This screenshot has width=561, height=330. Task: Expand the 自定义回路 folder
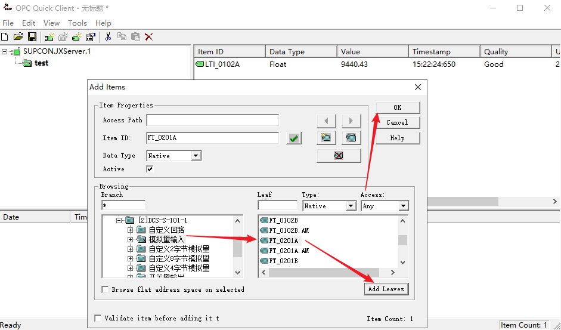point(130,230)
